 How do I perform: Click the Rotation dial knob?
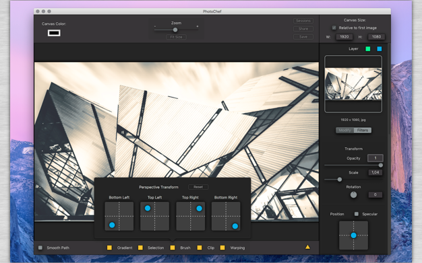point(353,195)
